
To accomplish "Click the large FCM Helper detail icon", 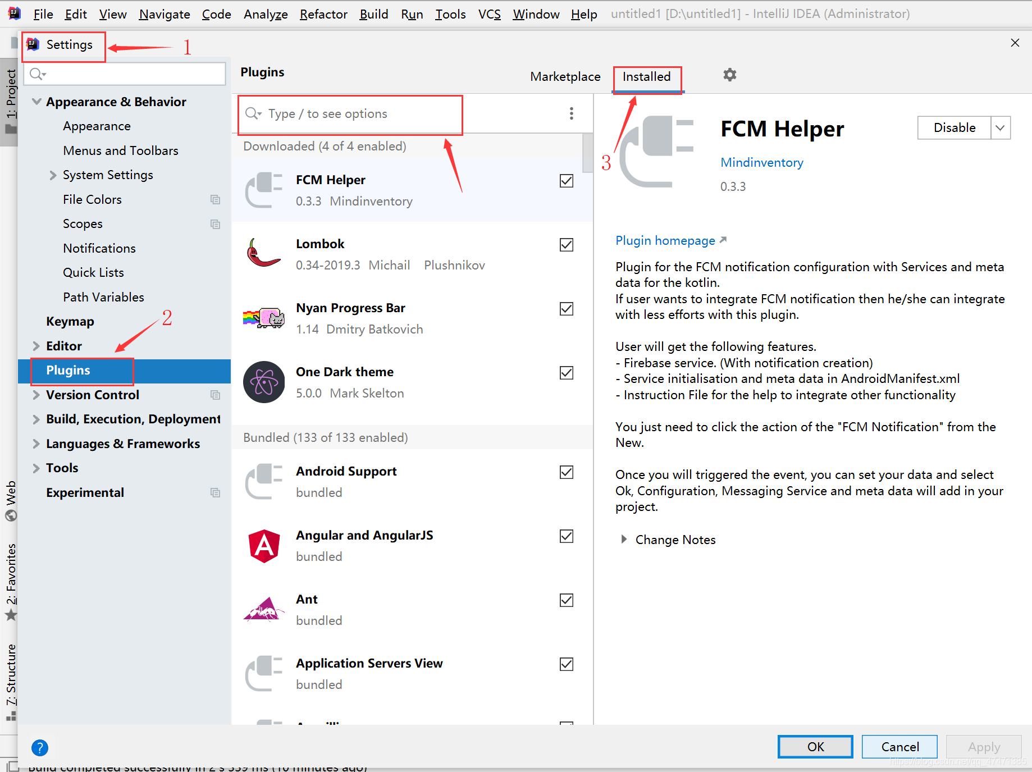I will tap(657, 151).
